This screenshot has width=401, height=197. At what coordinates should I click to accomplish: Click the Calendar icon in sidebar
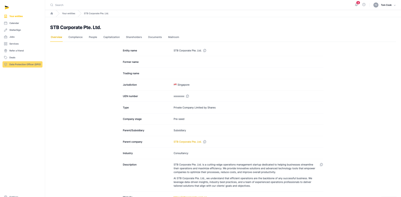[x=6, y=23]
